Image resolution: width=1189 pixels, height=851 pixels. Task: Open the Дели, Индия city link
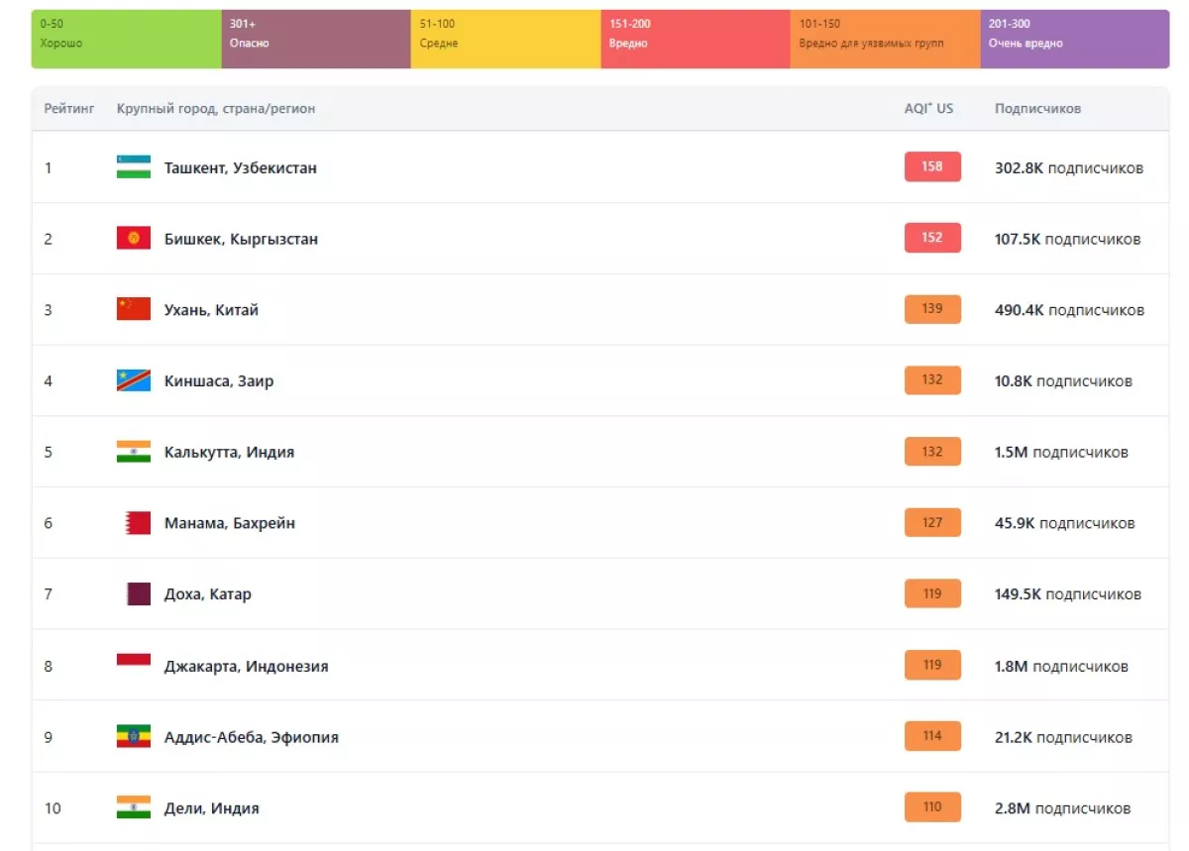point(212,808)
